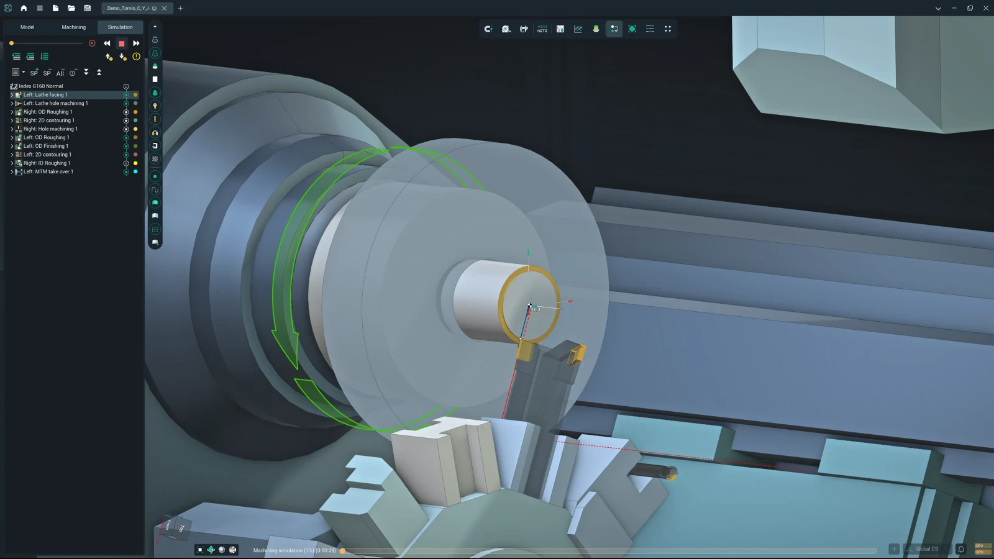Image resolution: width=994 pixels, height=559 pixels.
Task: Select the Simulation tab
Action: coord(120,27)
